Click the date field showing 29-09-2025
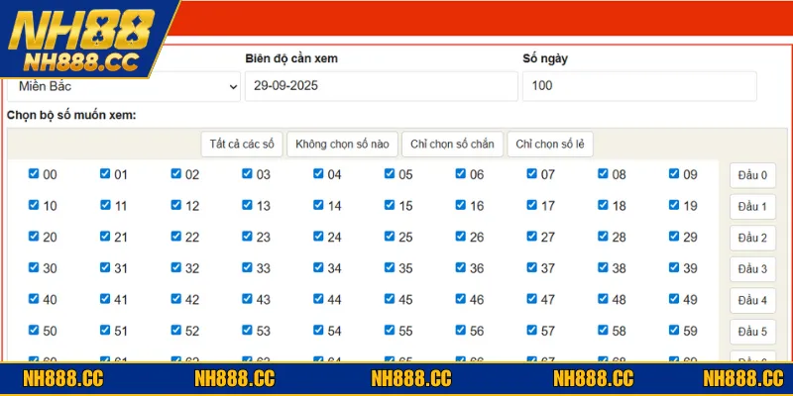Image resolution: width=793 pixels, height=396 pixels. click(381, 86)
